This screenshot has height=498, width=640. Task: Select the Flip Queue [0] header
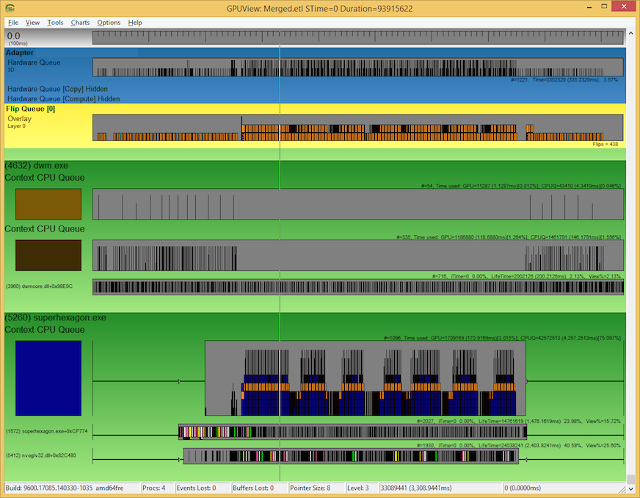tap(30, 109)
